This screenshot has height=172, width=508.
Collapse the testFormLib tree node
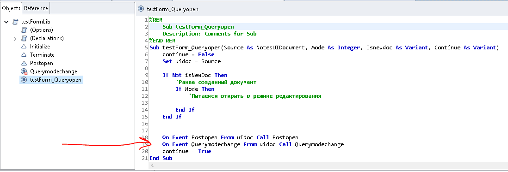click(x=6, y=22)
